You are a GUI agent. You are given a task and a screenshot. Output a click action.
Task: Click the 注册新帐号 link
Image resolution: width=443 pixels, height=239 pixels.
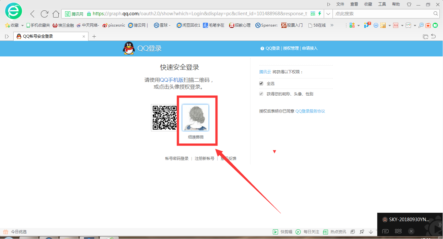tap(204, 159)
